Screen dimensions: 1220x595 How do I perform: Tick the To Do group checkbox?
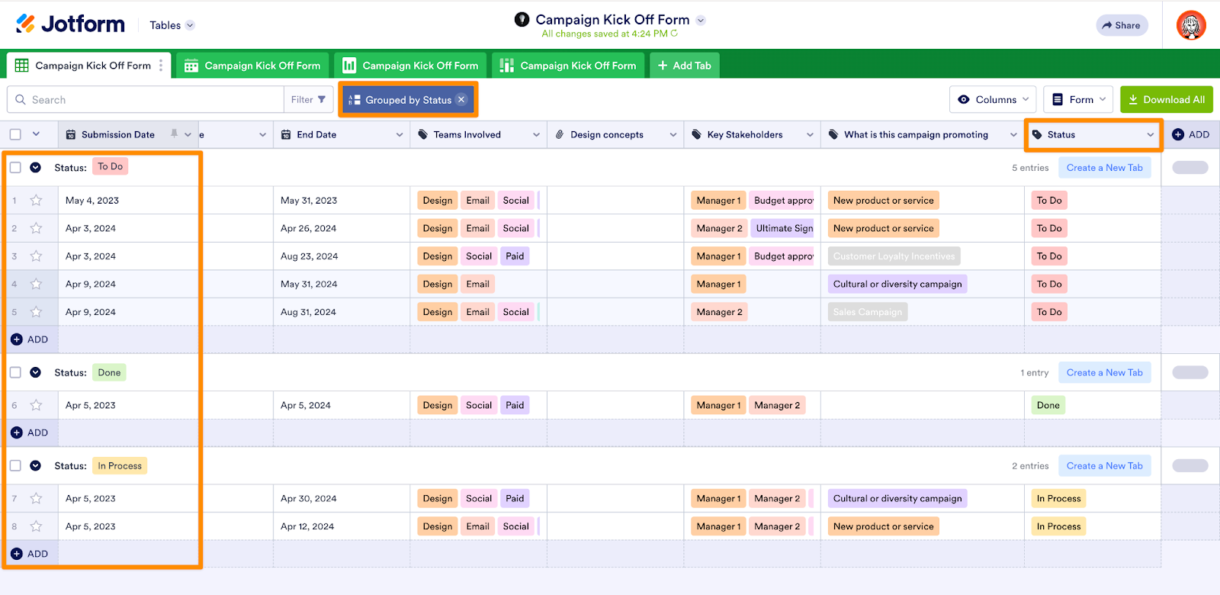[15, 168]
